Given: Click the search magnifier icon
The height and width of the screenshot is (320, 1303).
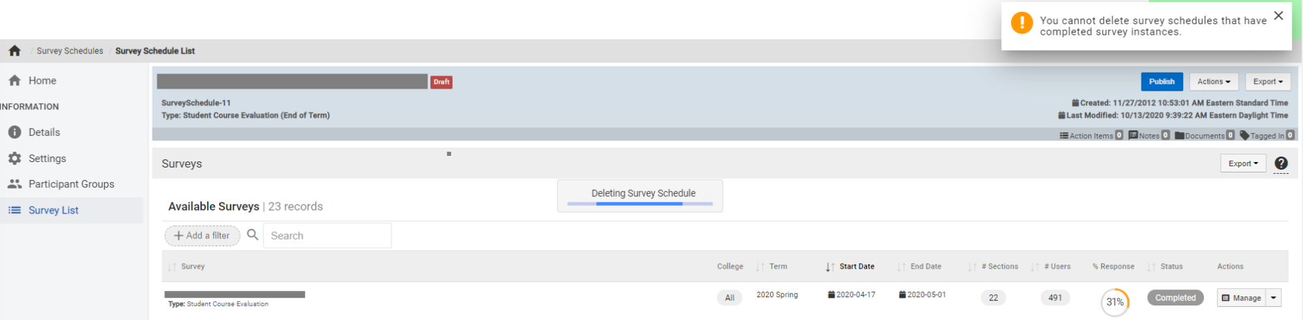Looking at the screenshot, I should 253,235.
